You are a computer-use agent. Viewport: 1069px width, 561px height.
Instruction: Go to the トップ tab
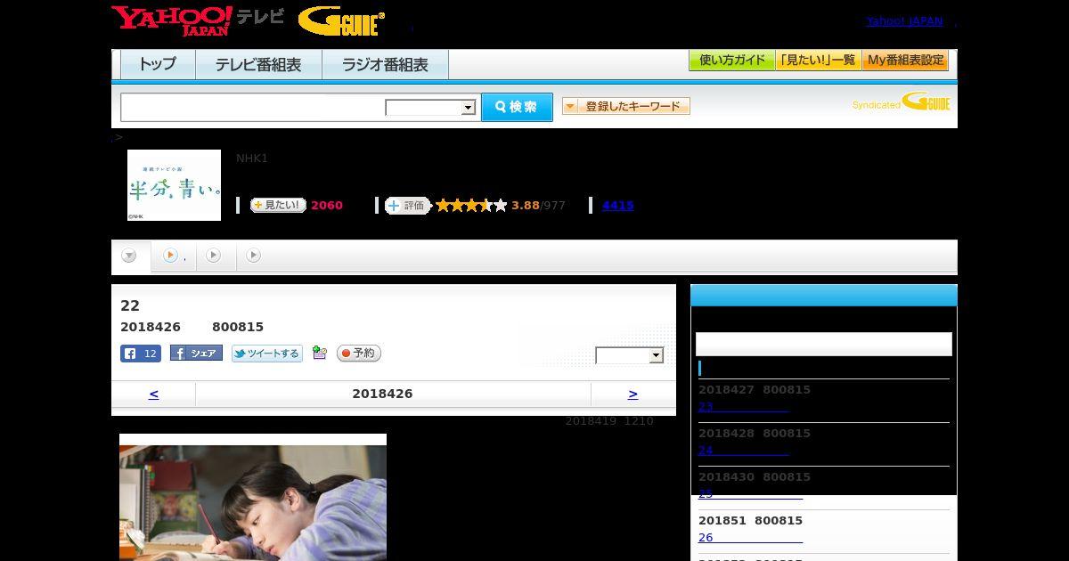coord(158,65)
